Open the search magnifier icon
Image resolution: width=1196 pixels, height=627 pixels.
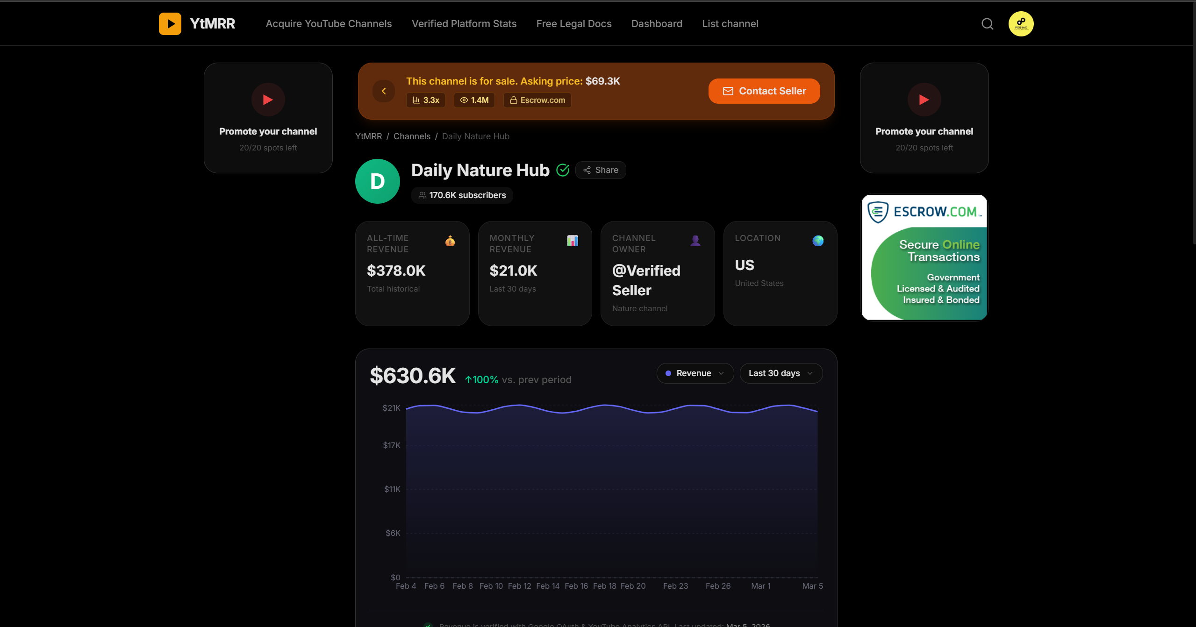tap(987, 24)
